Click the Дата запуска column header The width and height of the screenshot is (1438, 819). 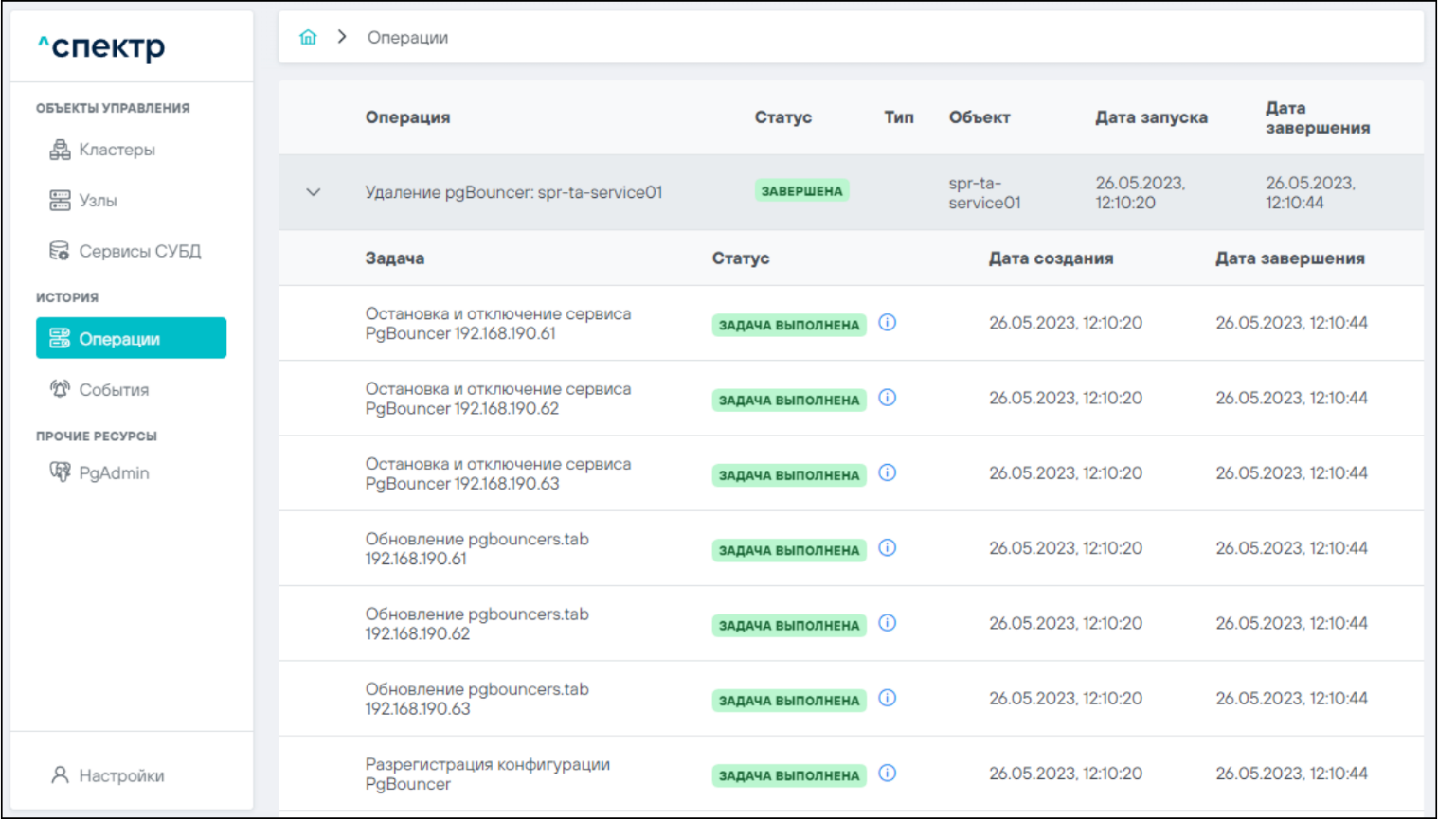click(x=1151, y=117)
